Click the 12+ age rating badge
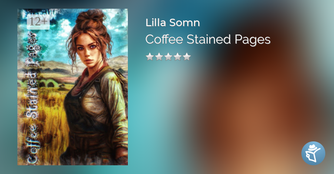Screen dimensions: 334x174 (38, 22)
